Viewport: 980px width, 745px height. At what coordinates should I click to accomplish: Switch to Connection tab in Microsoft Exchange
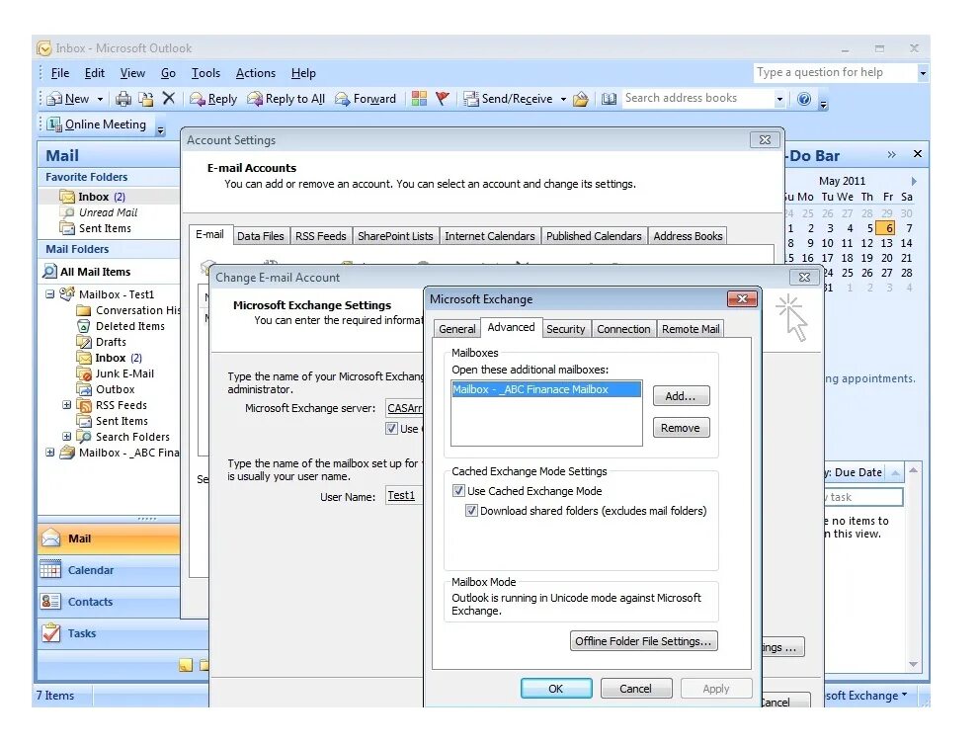(623, 329)
